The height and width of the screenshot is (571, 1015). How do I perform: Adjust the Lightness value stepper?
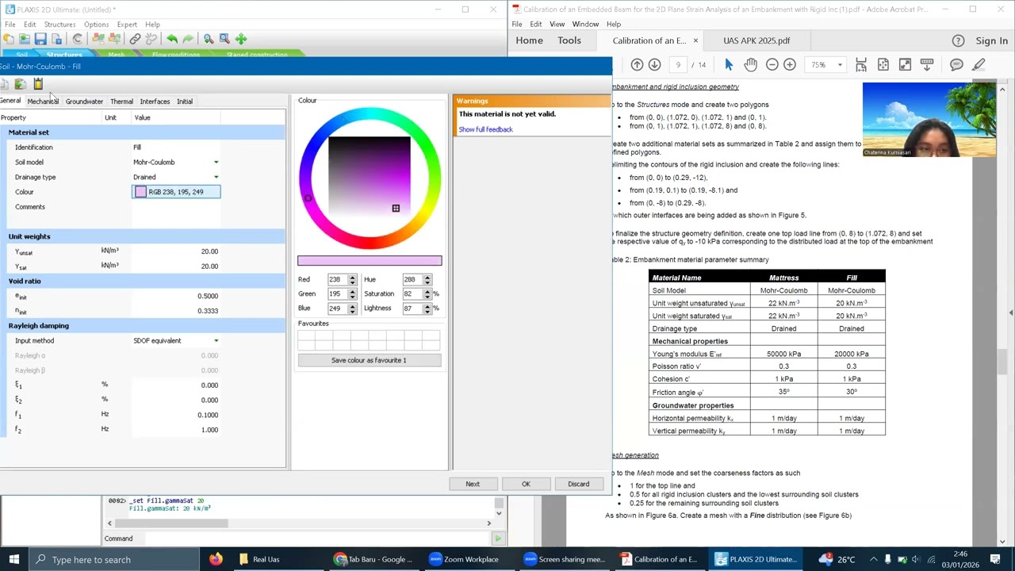pyautogui.click(x=427, y=308)
